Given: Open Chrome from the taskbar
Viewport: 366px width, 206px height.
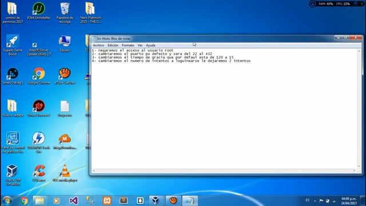Looking at the screenshot, I should (x=24, y=201).
